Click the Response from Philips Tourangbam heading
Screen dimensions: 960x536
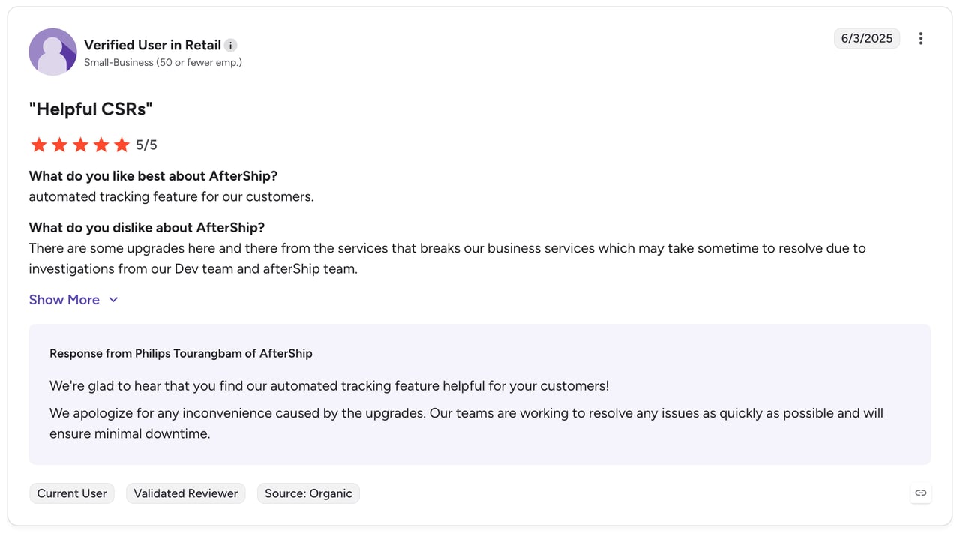point(181,353)
